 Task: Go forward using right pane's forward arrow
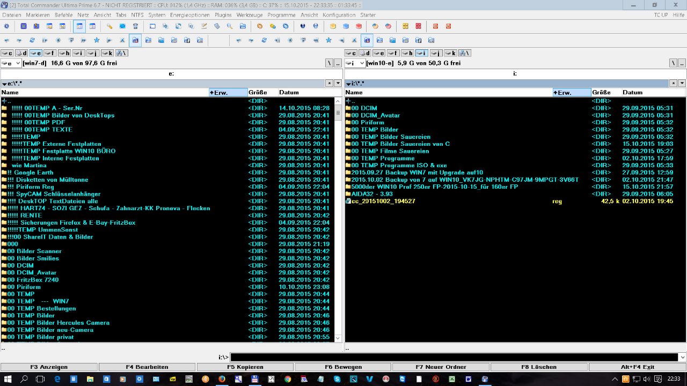pos(251,40)
